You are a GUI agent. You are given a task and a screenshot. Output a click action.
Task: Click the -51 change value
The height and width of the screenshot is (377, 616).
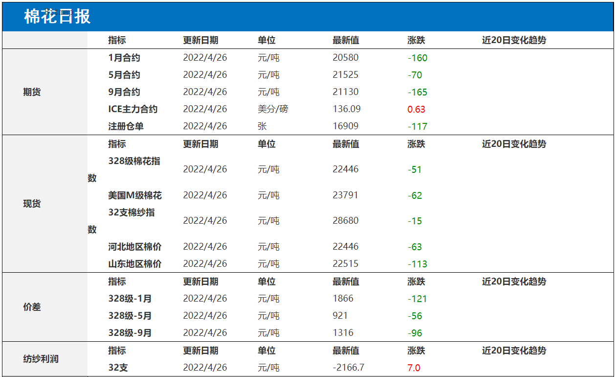tap(415, 169)
